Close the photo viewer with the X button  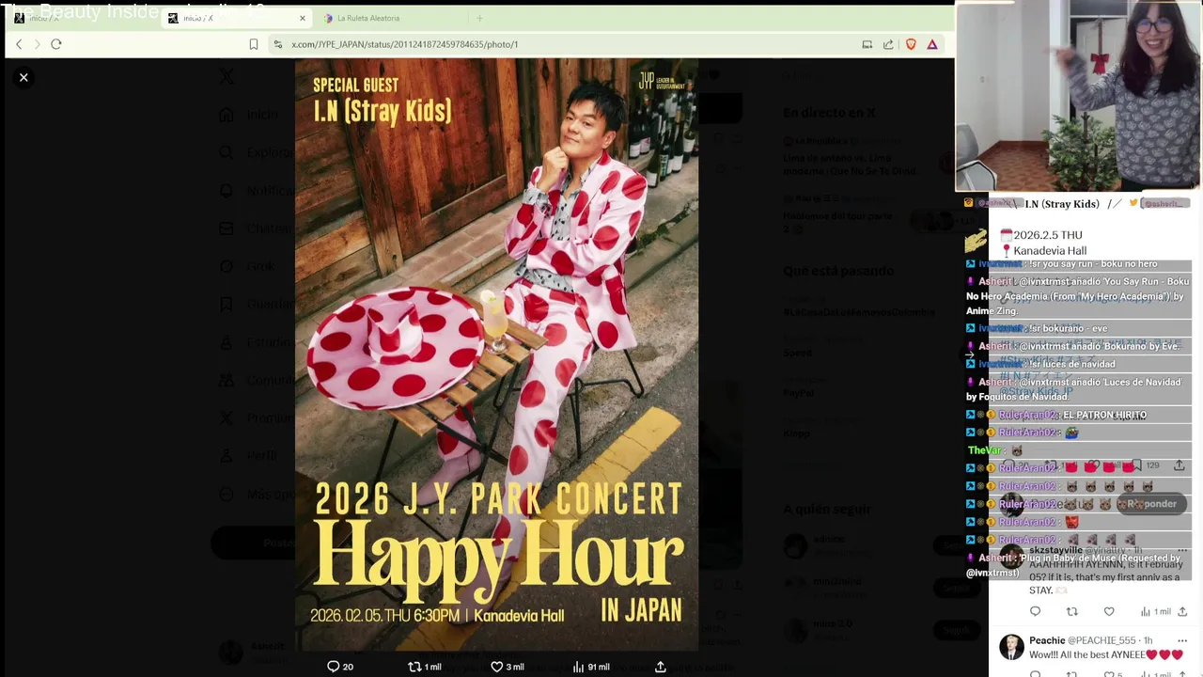(x=23, y=77)
